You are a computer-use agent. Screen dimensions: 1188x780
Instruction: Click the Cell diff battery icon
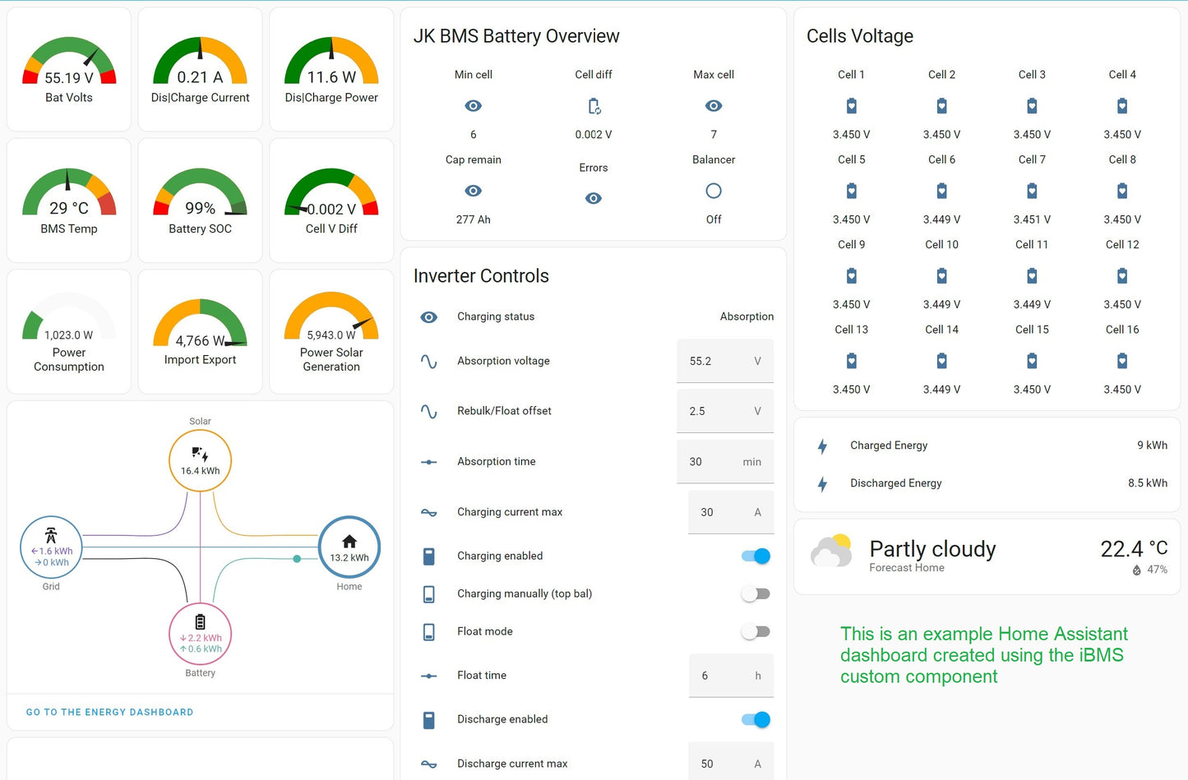coord(594,106)
